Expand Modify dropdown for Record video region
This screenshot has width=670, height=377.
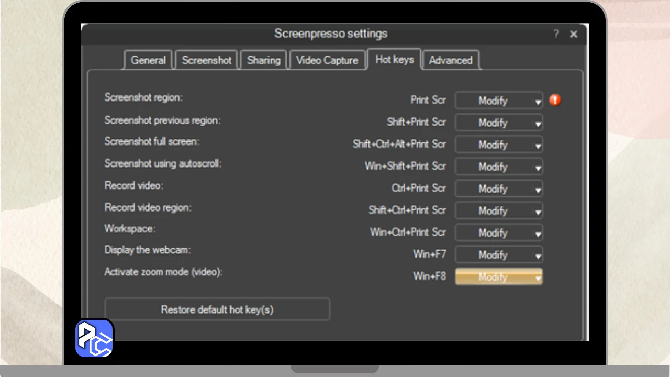pyautogui.click(x=498, y=210)
